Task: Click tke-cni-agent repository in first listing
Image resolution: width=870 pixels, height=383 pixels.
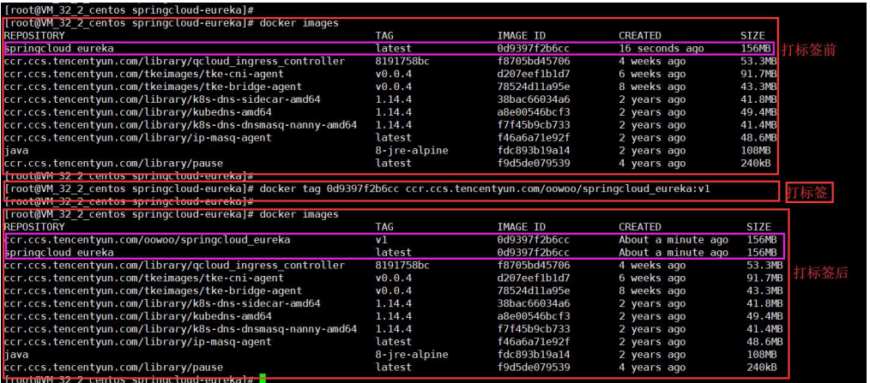Action: (x=143, y=74)
